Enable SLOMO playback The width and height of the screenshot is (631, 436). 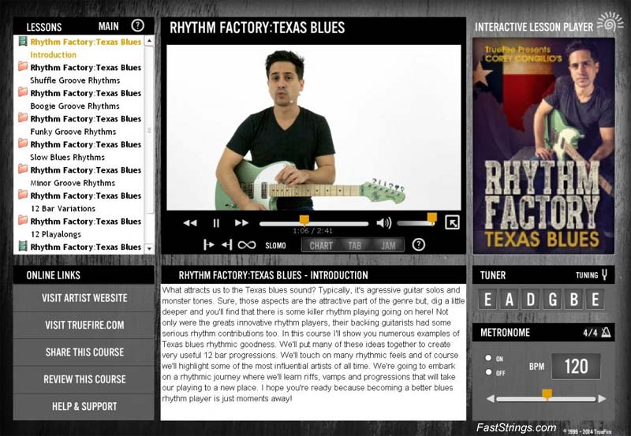[275, 245]
